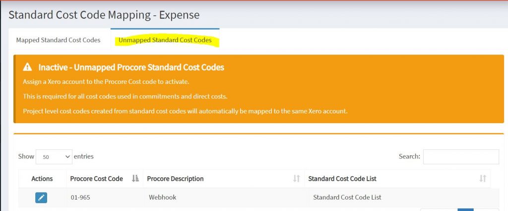Click the 'Assign a Xero account' banner text

[106, 81]
